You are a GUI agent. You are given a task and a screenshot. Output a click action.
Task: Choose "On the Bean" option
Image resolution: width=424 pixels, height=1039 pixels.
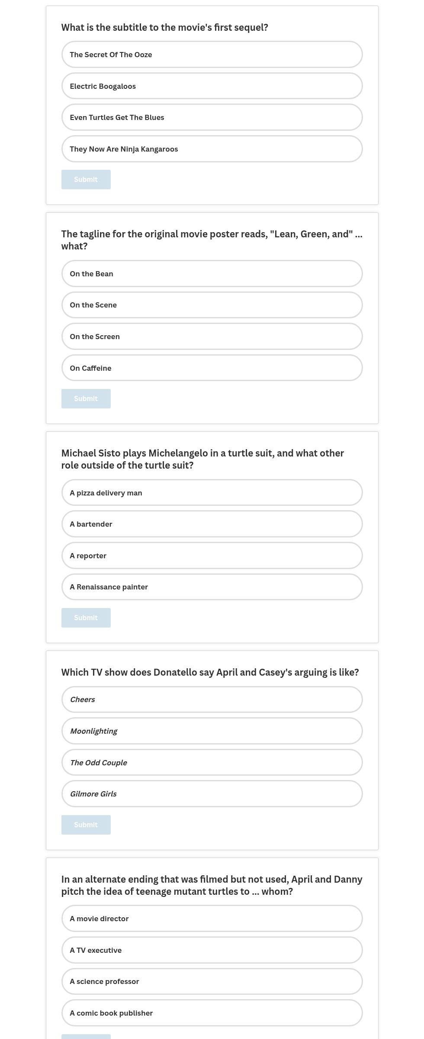(212, 273)
